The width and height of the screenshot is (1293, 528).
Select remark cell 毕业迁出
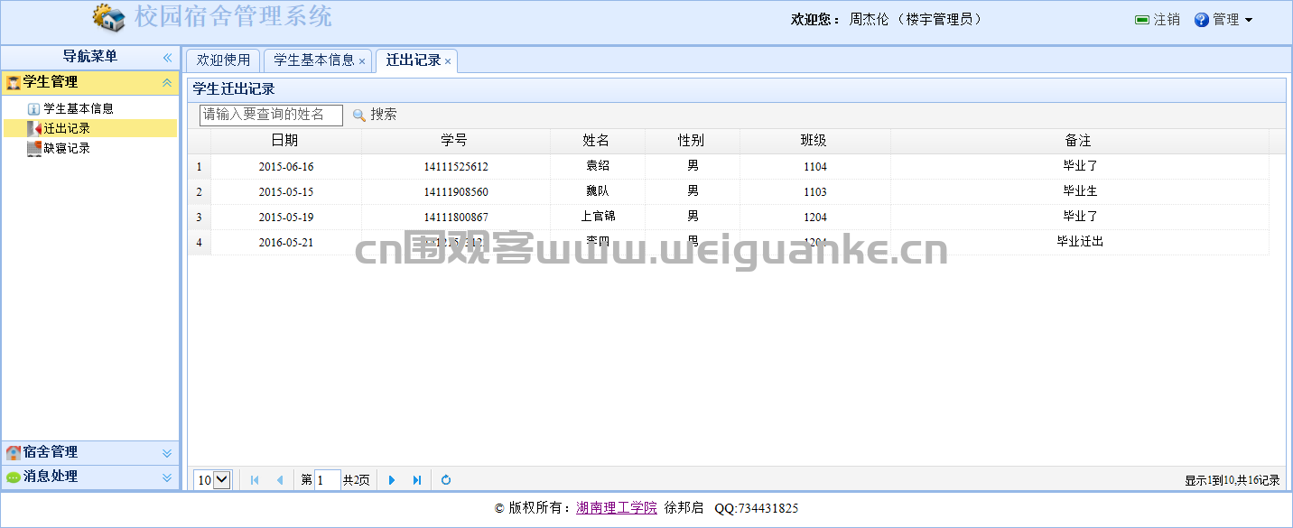(x=1080, y=242)
